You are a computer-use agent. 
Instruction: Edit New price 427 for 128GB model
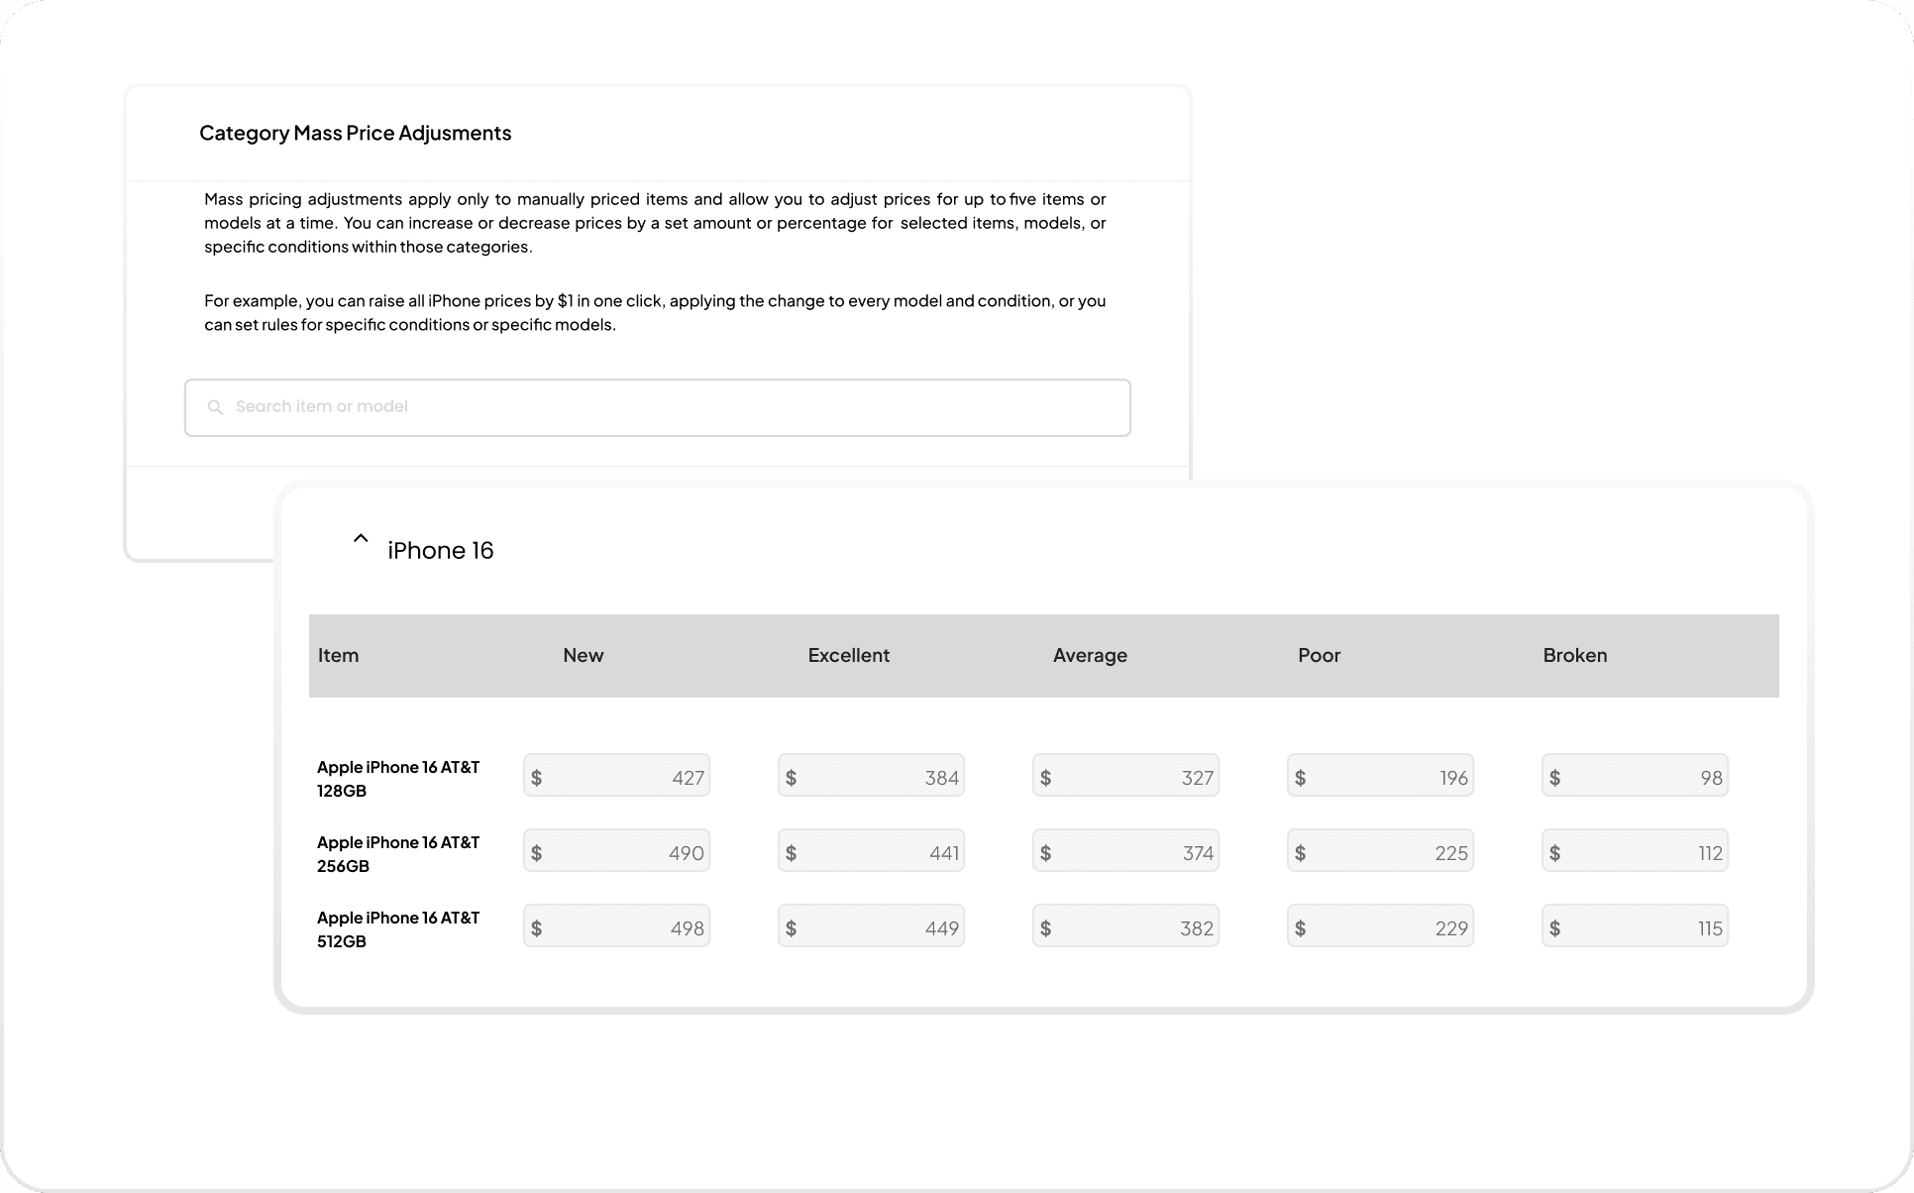[x=617, y=776]
